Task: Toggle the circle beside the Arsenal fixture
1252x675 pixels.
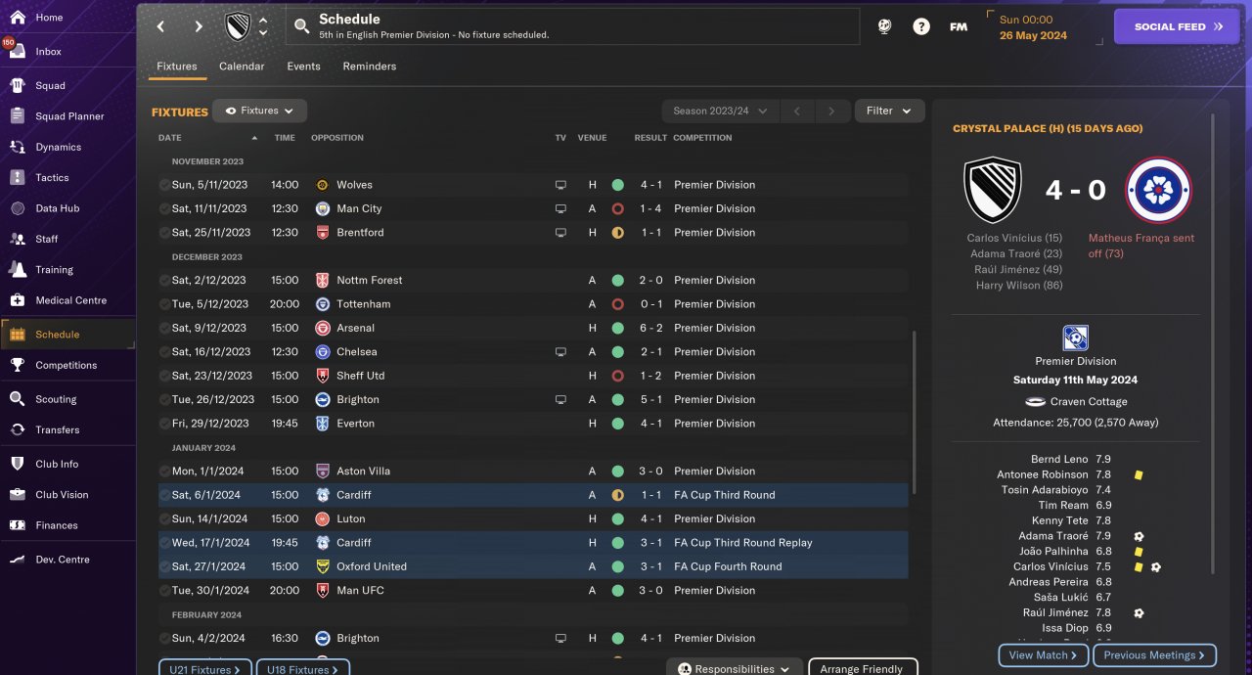Action: [x=164, y=328]
